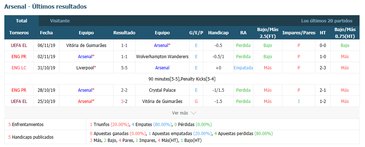Expand results with Ver más chevron
This screenshot has height=147, width=365.
click(184, 113)
